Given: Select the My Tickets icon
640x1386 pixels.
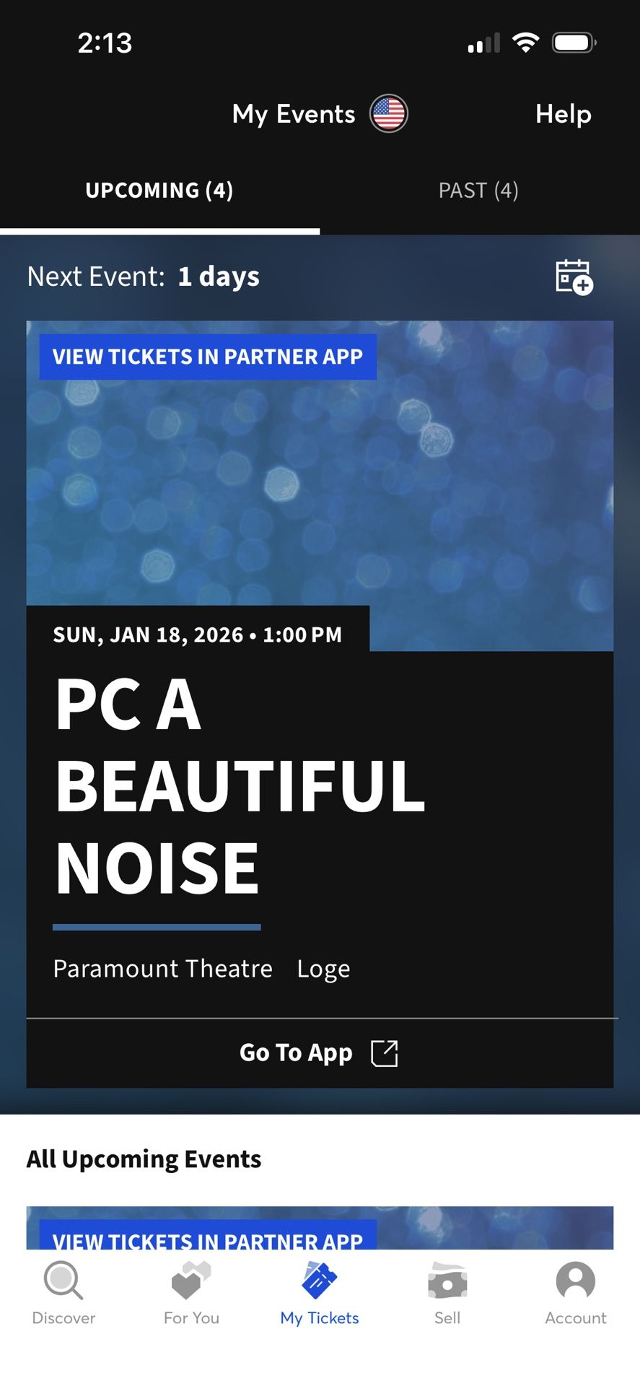Looking at the screenshot, I should coord(320,1280).
